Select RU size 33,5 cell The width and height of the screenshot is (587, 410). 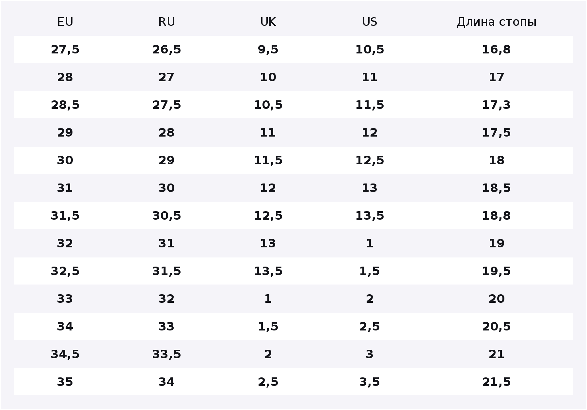click(x=167, y=354)
